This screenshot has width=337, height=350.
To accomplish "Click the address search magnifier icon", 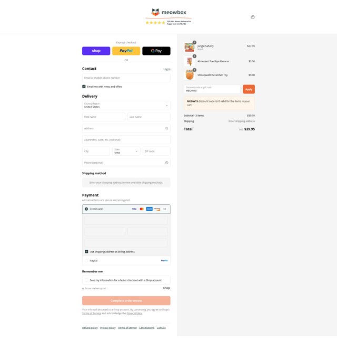I will (166, 128).
